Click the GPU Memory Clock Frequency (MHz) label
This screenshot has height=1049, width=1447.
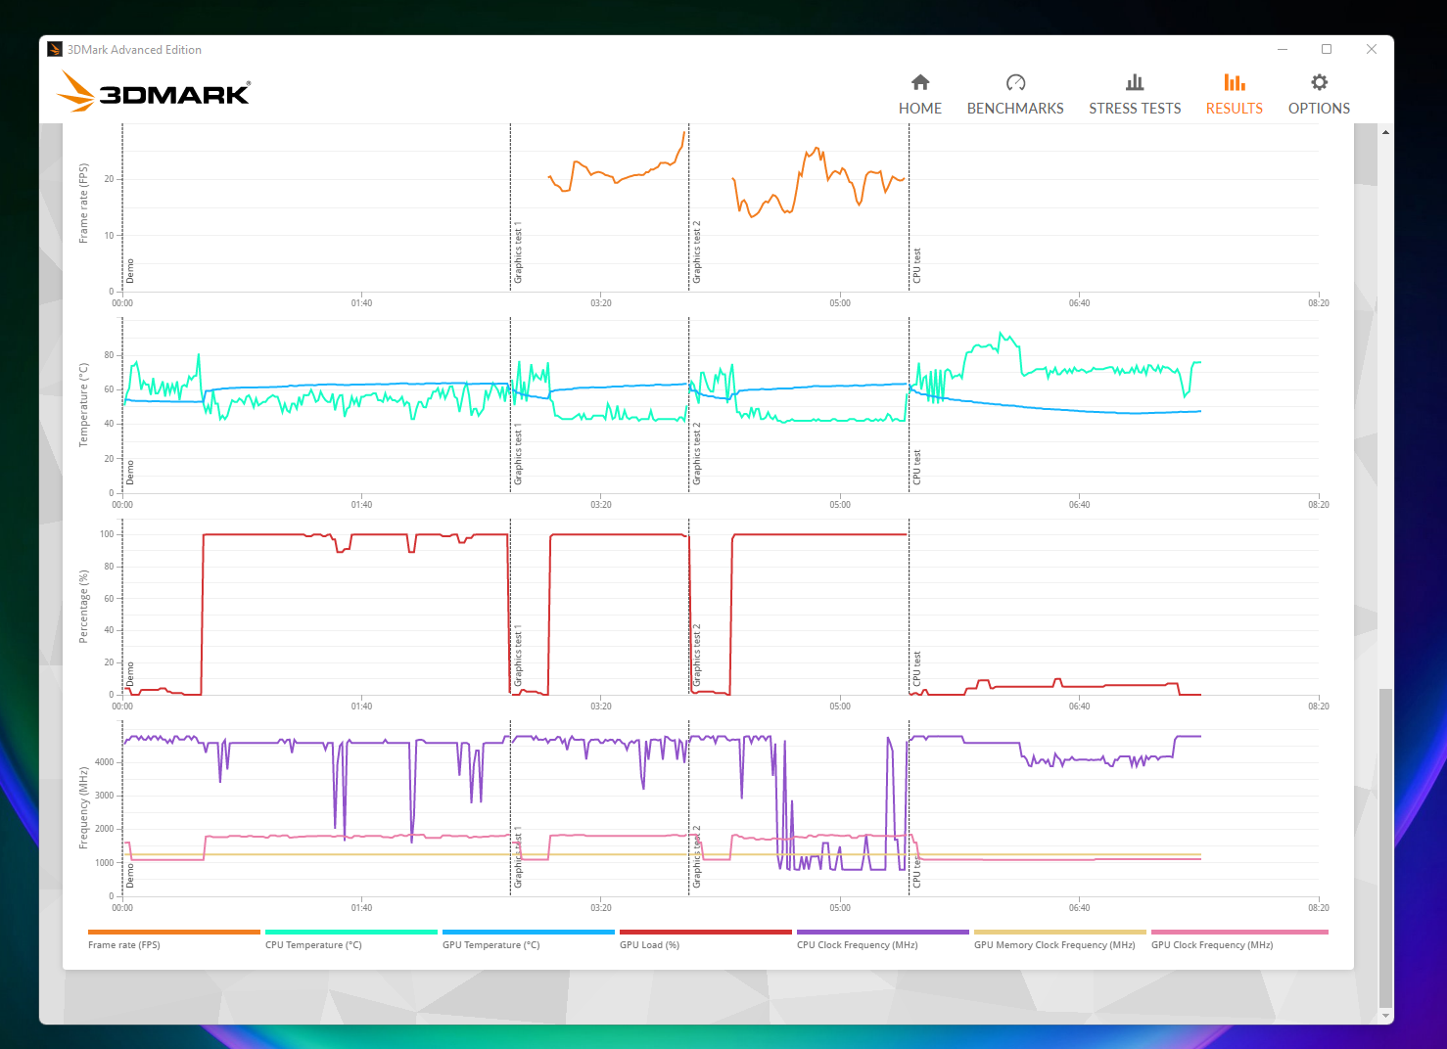1054,945
